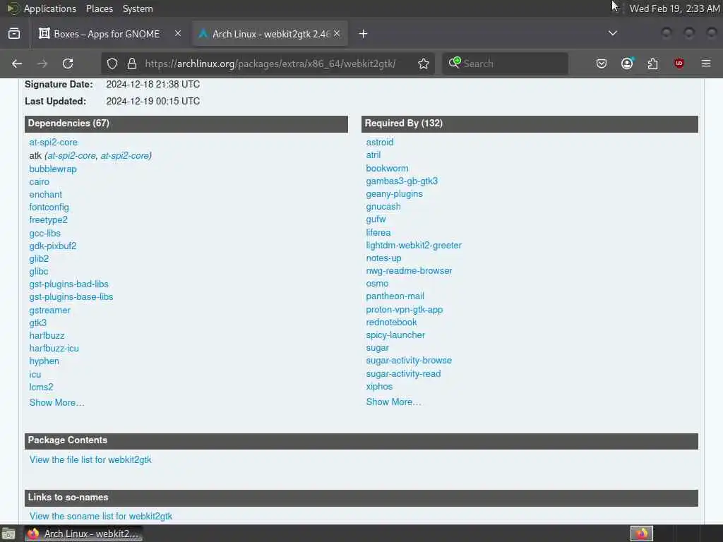Open the Applications menu
The height and width of the screenshot is (542, 723).
50,8
